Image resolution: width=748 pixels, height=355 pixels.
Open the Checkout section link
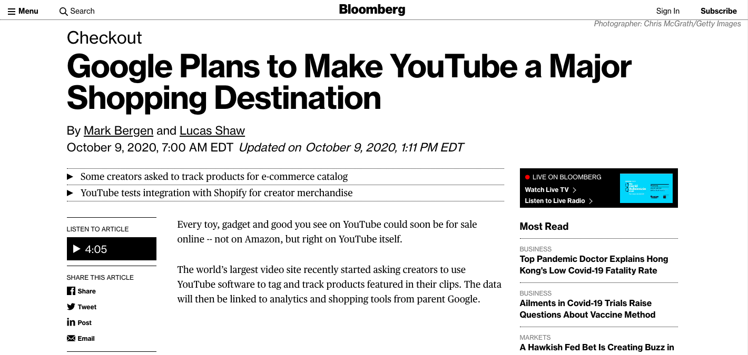click(104, 38)
